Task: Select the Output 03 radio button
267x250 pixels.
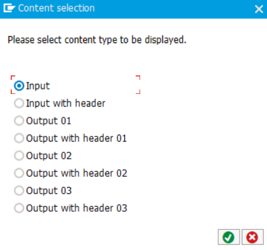Action: click(x=19, y=190)
